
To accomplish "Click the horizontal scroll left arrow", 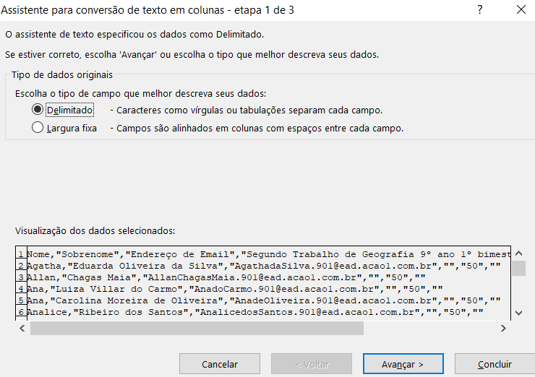I will [22, 328].
